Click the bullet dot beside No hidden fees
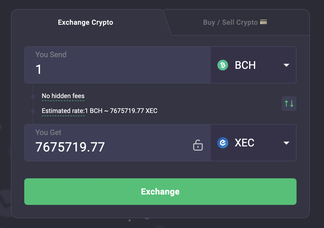The height and width of the screenshot is (228, 324). coord(33,96)
